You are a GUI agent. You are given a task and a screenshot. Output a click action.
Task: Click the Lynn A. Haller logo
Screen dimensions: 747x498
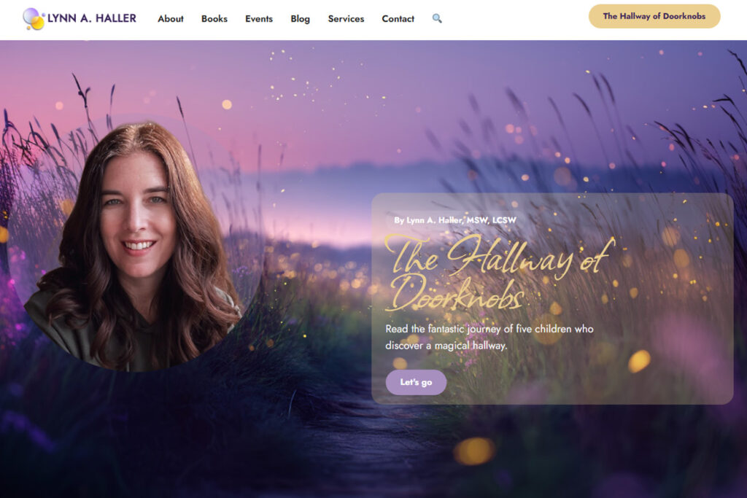pyautogui.click(x=80, y=18)
